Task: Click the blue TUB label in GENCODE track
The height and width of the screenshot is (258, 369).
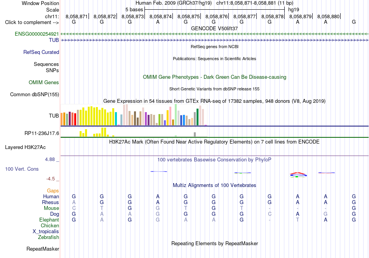Action: pyautogui.click(x=54, y=40)
